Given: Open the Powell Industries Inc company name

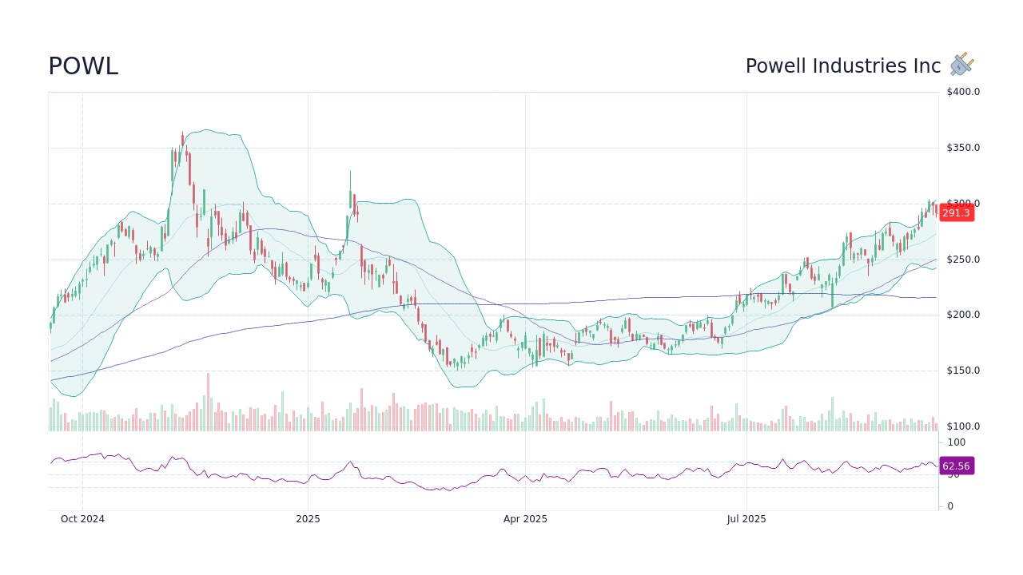Looking at the screenshot, I should 843,65.
